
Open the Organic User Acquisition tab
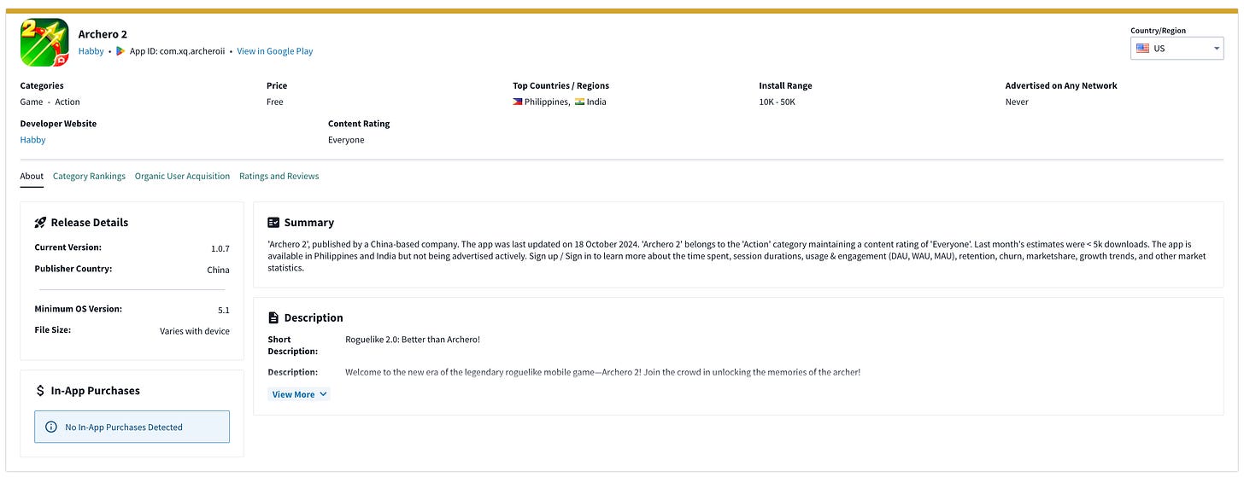[x=182, y=177]
